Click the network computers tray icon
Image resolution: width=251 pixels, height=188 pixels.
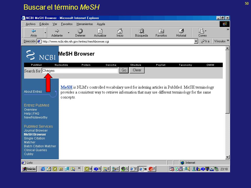pyautogui.click(x=216, y=169)
